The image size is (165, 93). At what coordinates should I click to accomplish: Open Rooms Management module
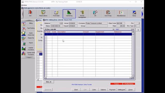pyautogui.click(x=82, y=14)
